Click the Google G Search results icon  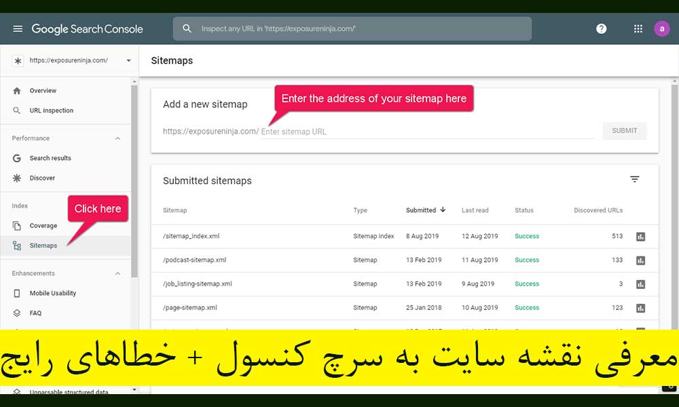click(17, 158)
